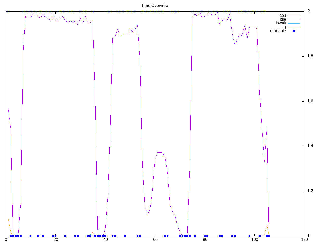The image size is (325, 244).
Task: Click the y-axis tick label 1.8
Action: click(x=310, y=56)
